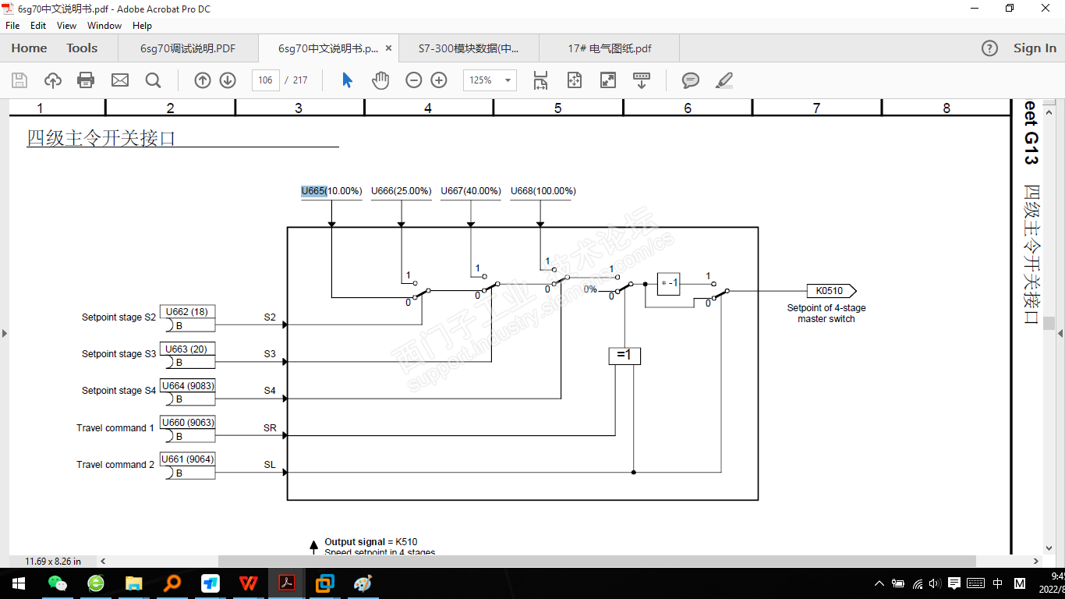
Task: Open the Edit menu
Action: coord(38,26)
